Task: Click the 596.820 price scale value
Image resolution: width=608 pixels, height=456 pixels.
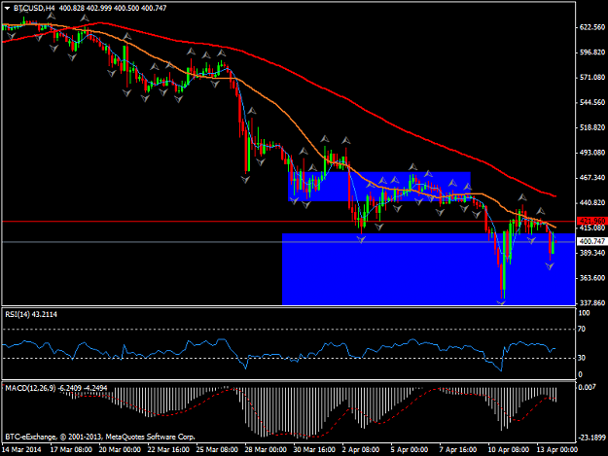Action: pyautogui.click(x=592, y=53)
